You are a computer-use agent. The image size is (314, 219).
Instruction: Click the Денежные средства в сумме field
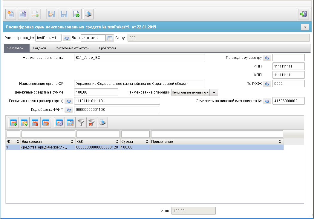(x=96, y=92)
